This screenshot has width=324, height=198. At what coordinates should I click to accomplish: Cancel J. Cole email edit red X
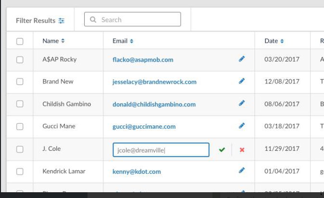242,150
